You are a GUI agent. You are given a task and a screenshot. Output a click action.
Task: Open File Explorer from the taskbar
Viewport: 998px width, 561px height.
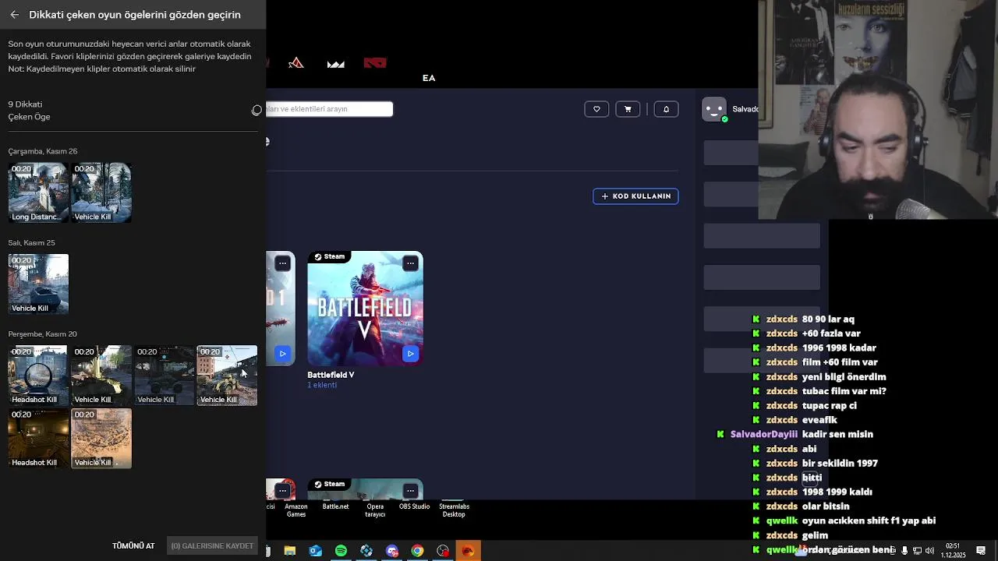point(290,551)
